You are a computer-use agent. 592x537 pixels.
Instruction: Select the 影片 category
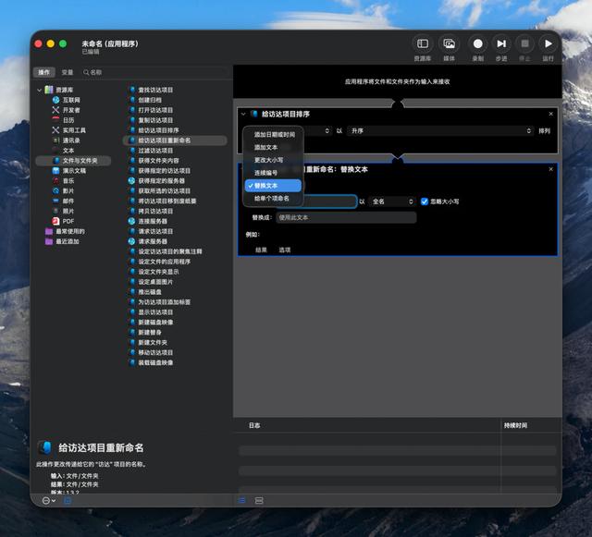pyautogui.click(x=68, y=191)
